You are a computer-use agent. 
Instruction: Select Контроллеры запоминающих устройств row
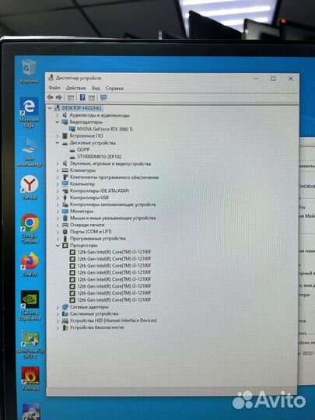113,205
